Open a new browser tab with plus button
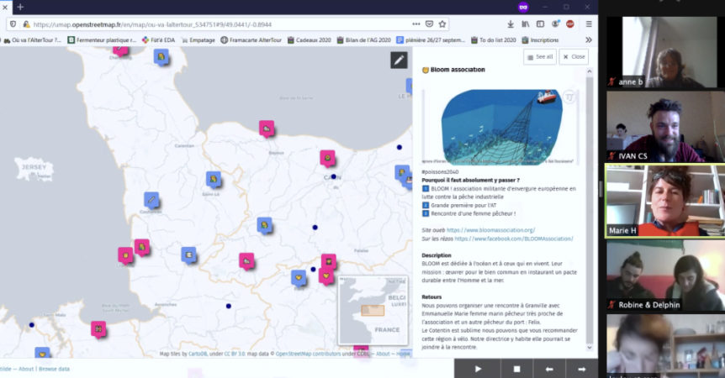Viewport: 725px width, 378px height. coord(20,7)
